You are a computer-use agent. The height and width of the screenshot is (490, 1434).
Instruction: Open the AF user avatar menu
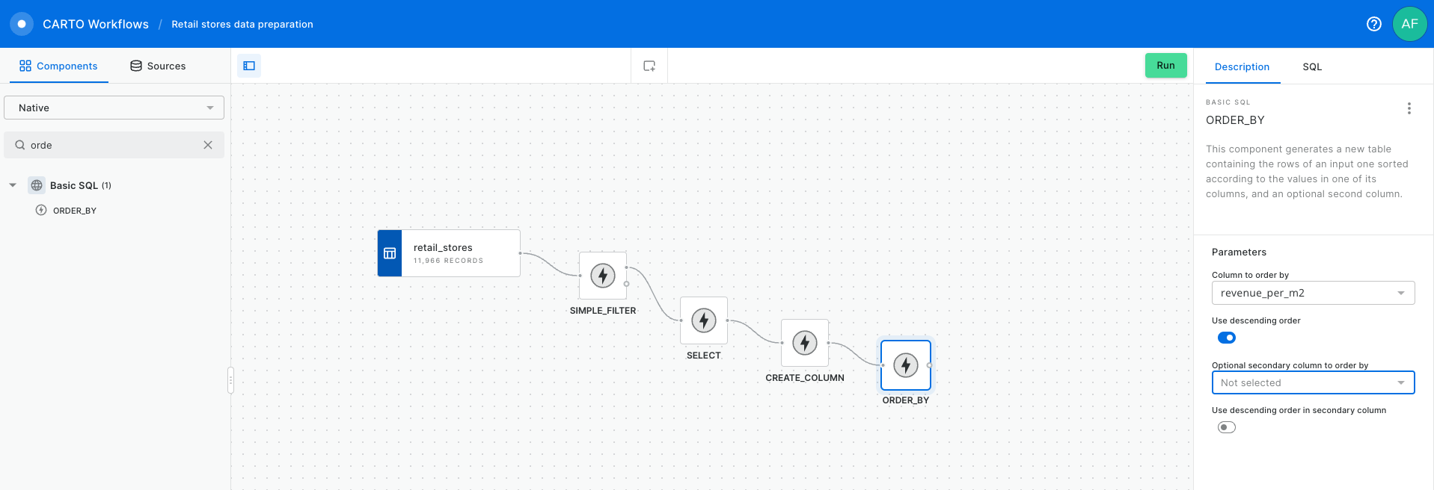1409,24
